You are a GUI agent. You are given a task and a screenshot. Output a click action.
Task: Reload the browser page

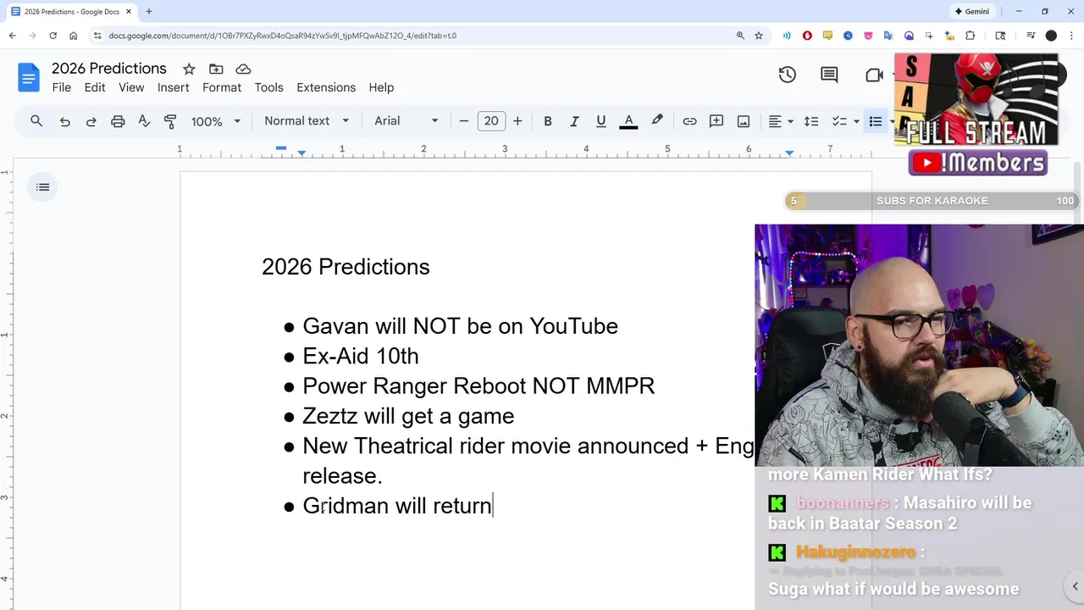tap(53, 36)
